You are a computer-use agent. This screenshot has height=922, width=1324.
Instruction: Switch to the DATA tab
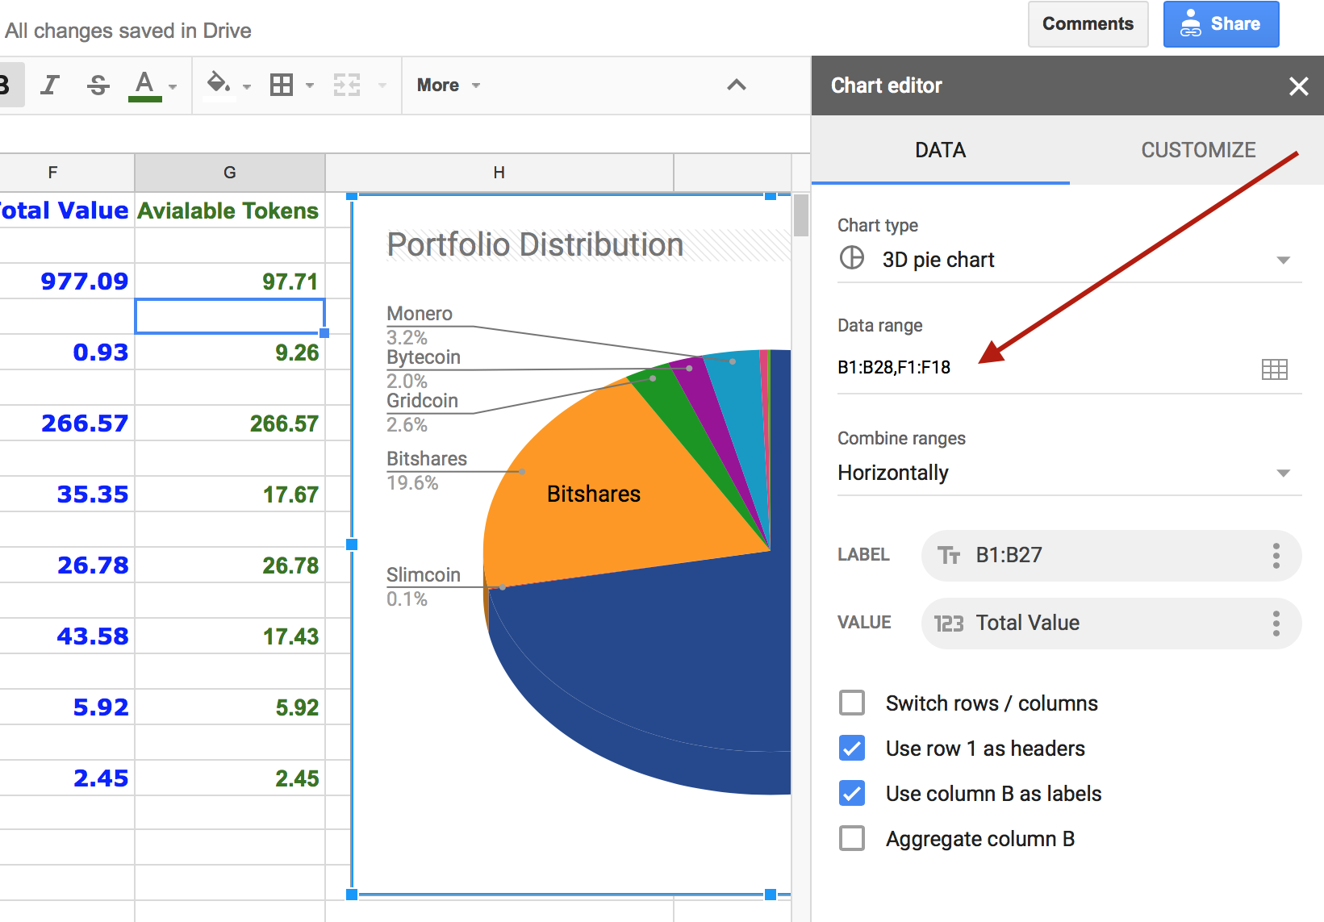tap(940, 150)
